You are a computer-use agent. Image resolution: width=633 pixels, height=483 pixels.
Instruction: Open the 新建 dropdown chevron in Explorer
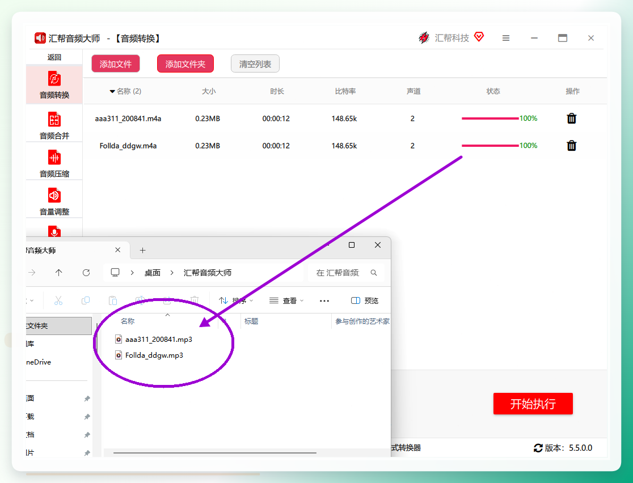click(x=32, y=300)
